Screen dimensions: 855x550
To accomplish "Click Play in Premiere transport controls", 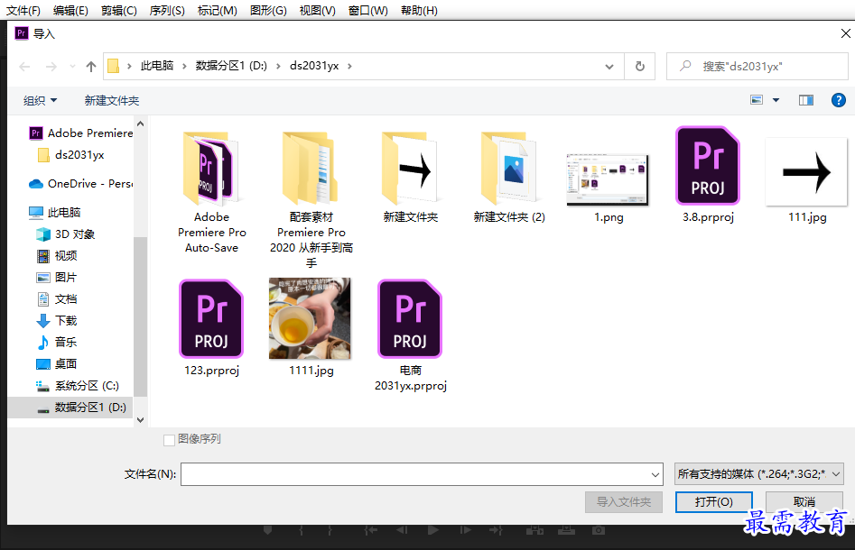I will pos(433,530).
